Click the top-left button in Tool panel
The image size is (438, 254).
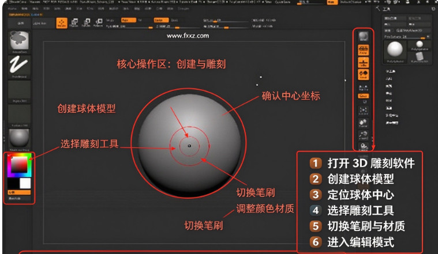tap(395, 18)
